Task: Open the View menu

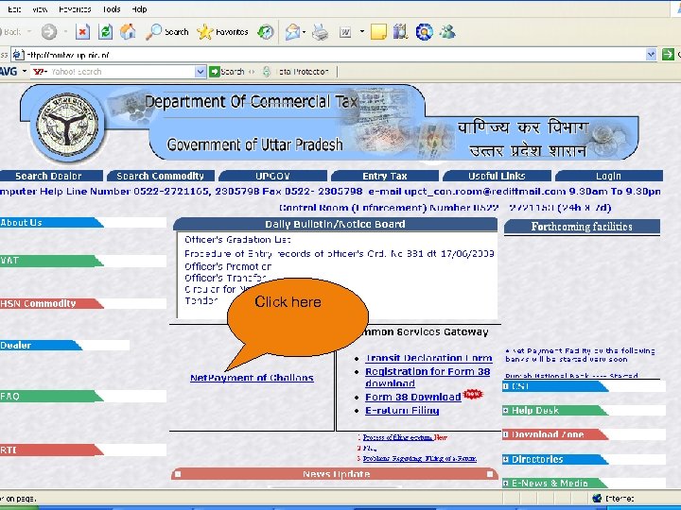Action: click(40, 9)
